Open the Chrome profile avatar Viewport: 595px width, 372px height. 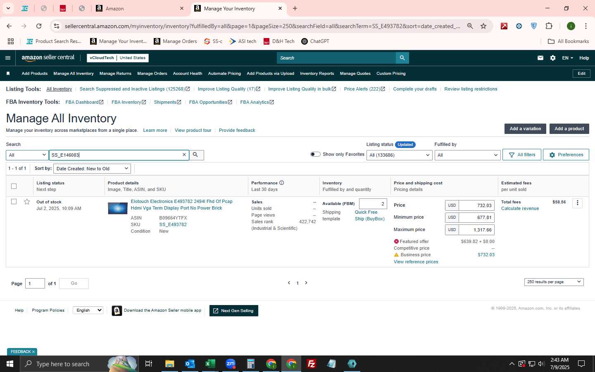point(571,26)
